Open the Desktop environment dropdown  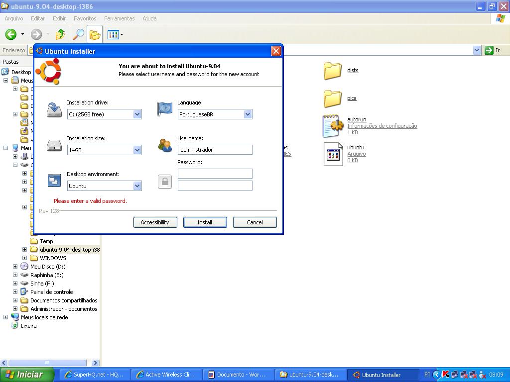pyautogui.click(x=137, y=186)
